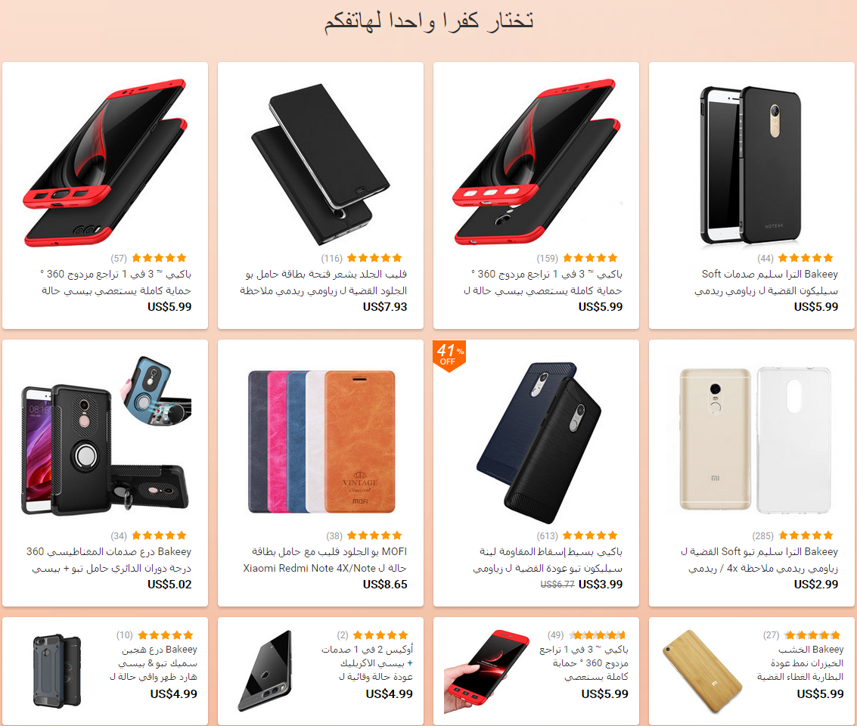Screen dimensions: 857x726
Task: Open the glossy black acrylic case image
Action: [x=266, y=671]
